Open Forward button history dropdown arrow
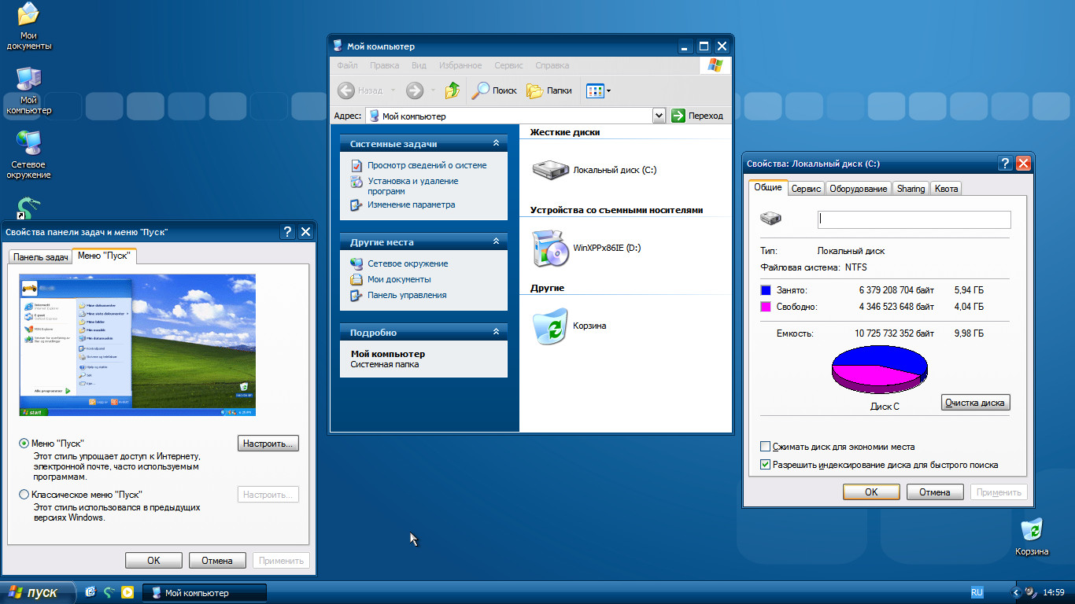The image size is (1075, 604). pos(433,90)
